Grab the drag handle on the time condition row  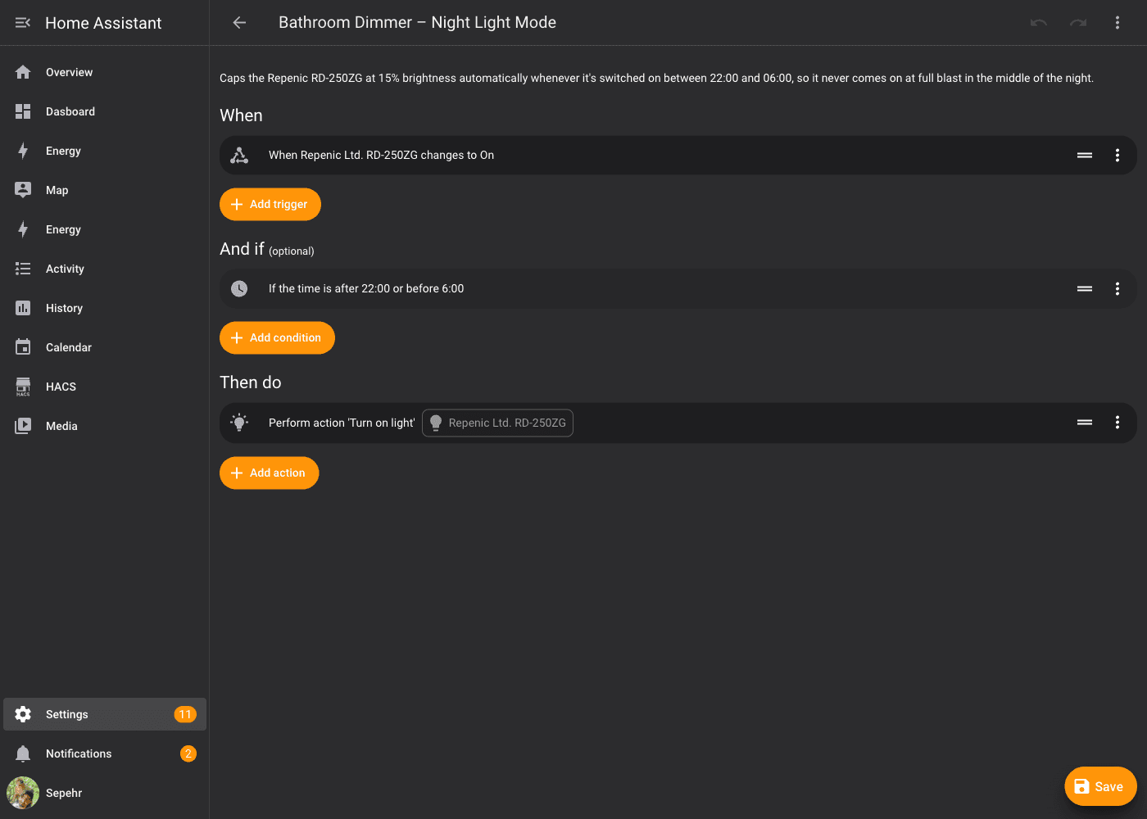click(x=1085, y=288)
